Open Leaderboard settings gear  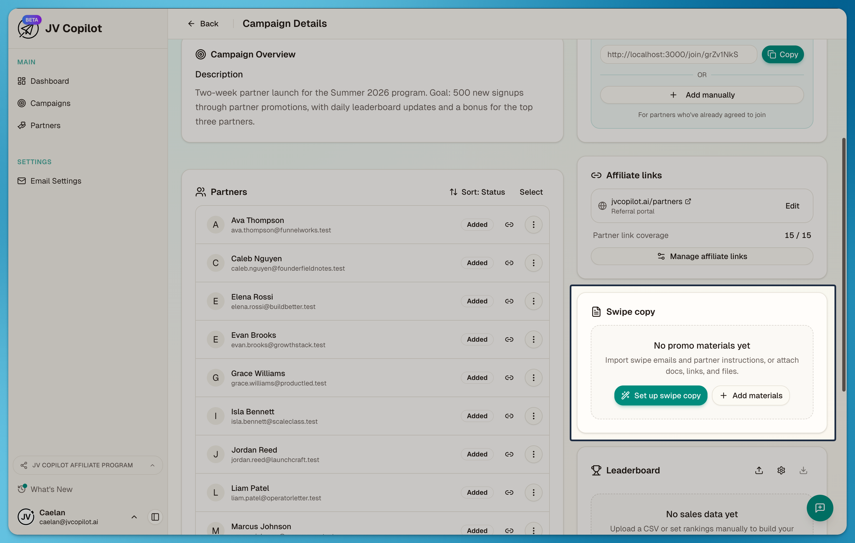[781, 471]
